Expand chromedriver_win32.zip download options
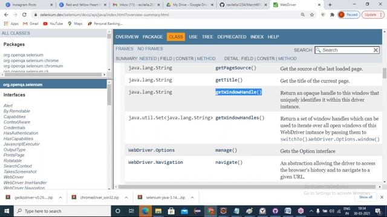The image size is (387, 217). point(126,198)
